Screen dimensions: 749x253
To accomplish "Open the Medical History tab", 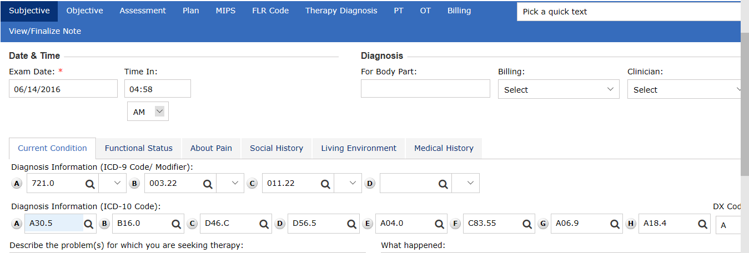I will (444, 148).
